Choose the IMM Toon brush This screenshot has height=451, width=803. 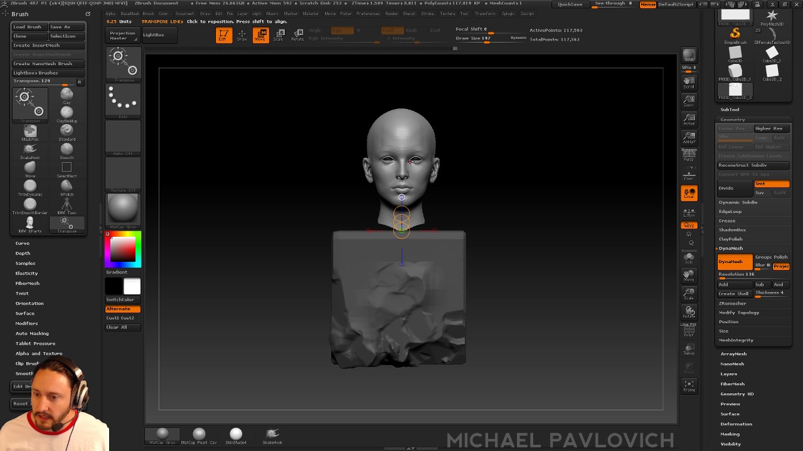[66, 205]
